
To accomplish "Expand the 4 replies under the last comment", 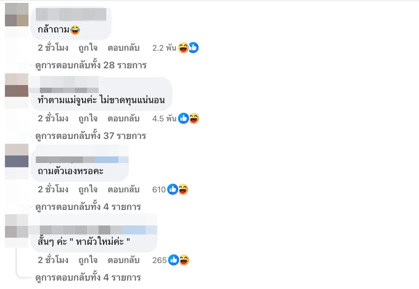I will pos(88,278).
